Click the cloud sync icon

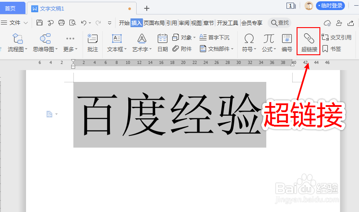click(x=327, y=23)
